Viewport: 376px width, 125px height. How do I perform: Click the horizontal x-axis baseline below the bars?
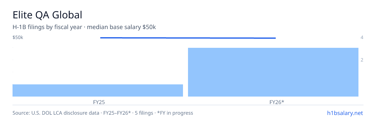(x=188, y=105)
